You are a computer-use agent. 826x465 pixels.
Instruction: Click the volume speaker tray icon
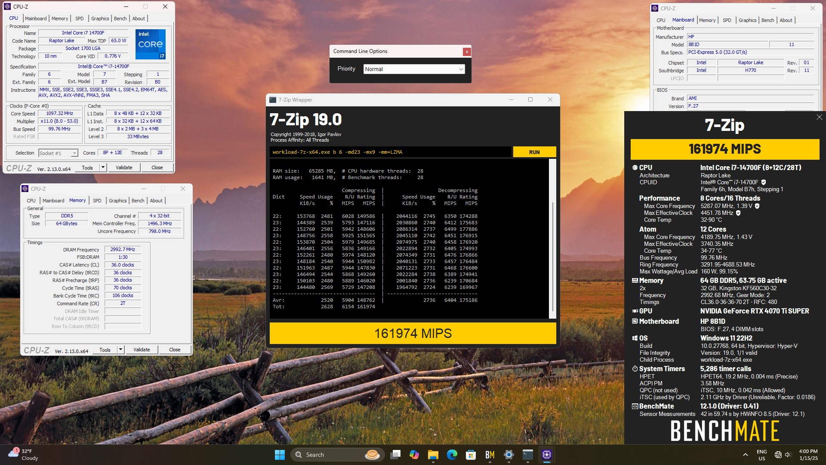pyautogui.click(x=788, y=455)
